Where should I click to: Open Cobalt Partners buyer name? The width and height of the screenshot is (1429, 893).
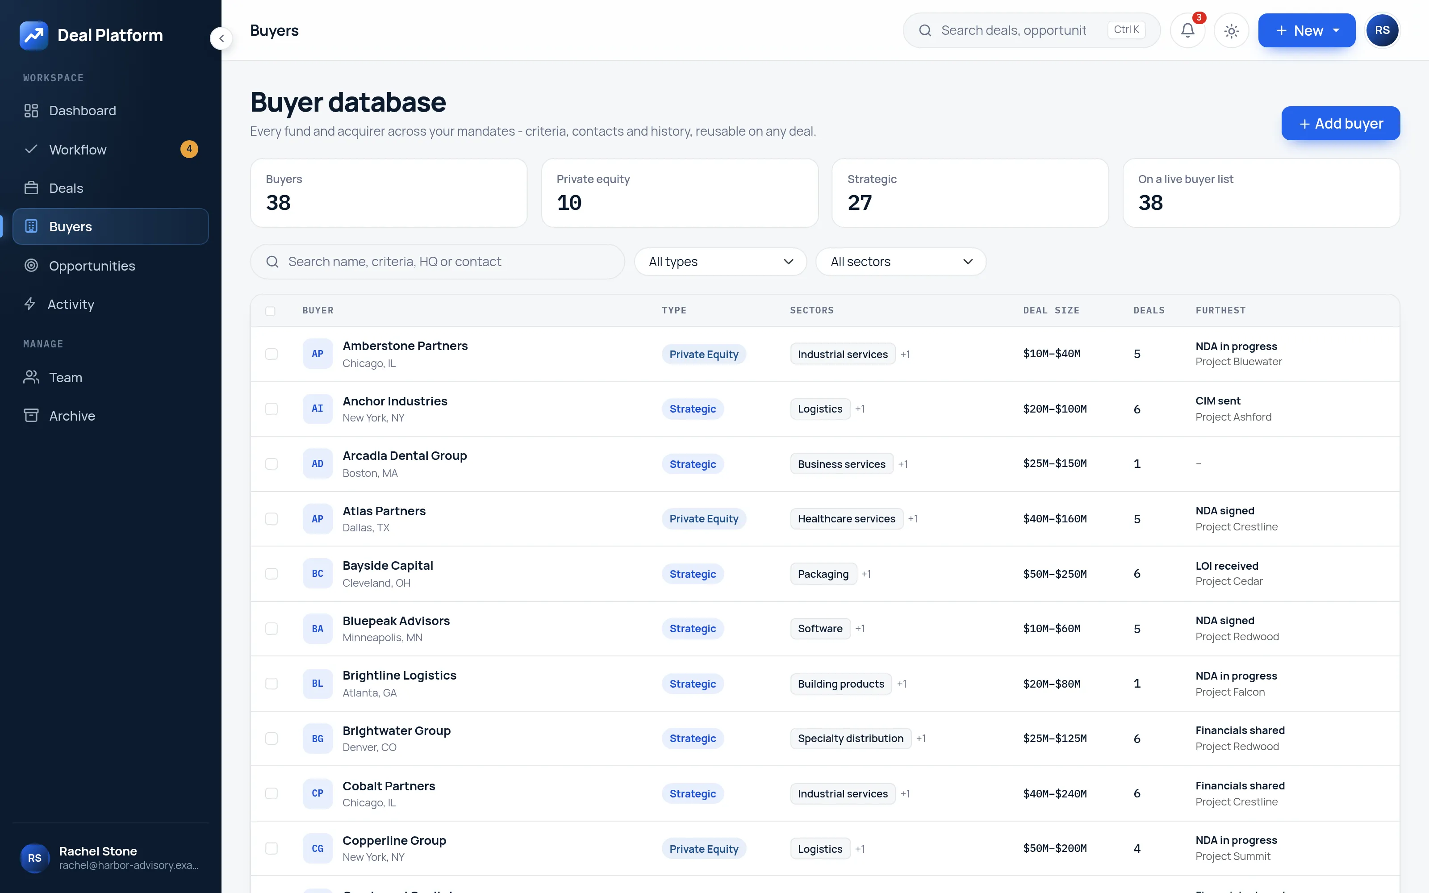(389, 785)
